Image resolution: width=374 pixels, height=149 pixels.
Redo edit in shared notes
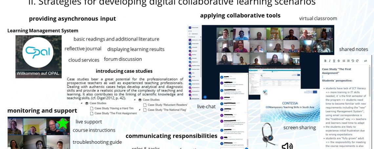(x=357, y=61)
